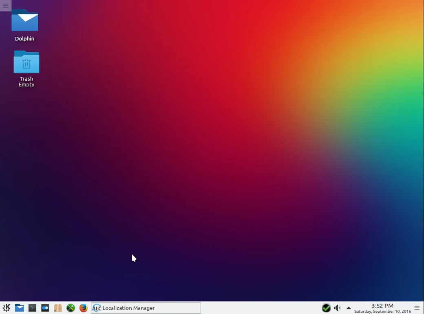
Task: Expand the hidden system tray icons arrow
Action: (349, 308)
